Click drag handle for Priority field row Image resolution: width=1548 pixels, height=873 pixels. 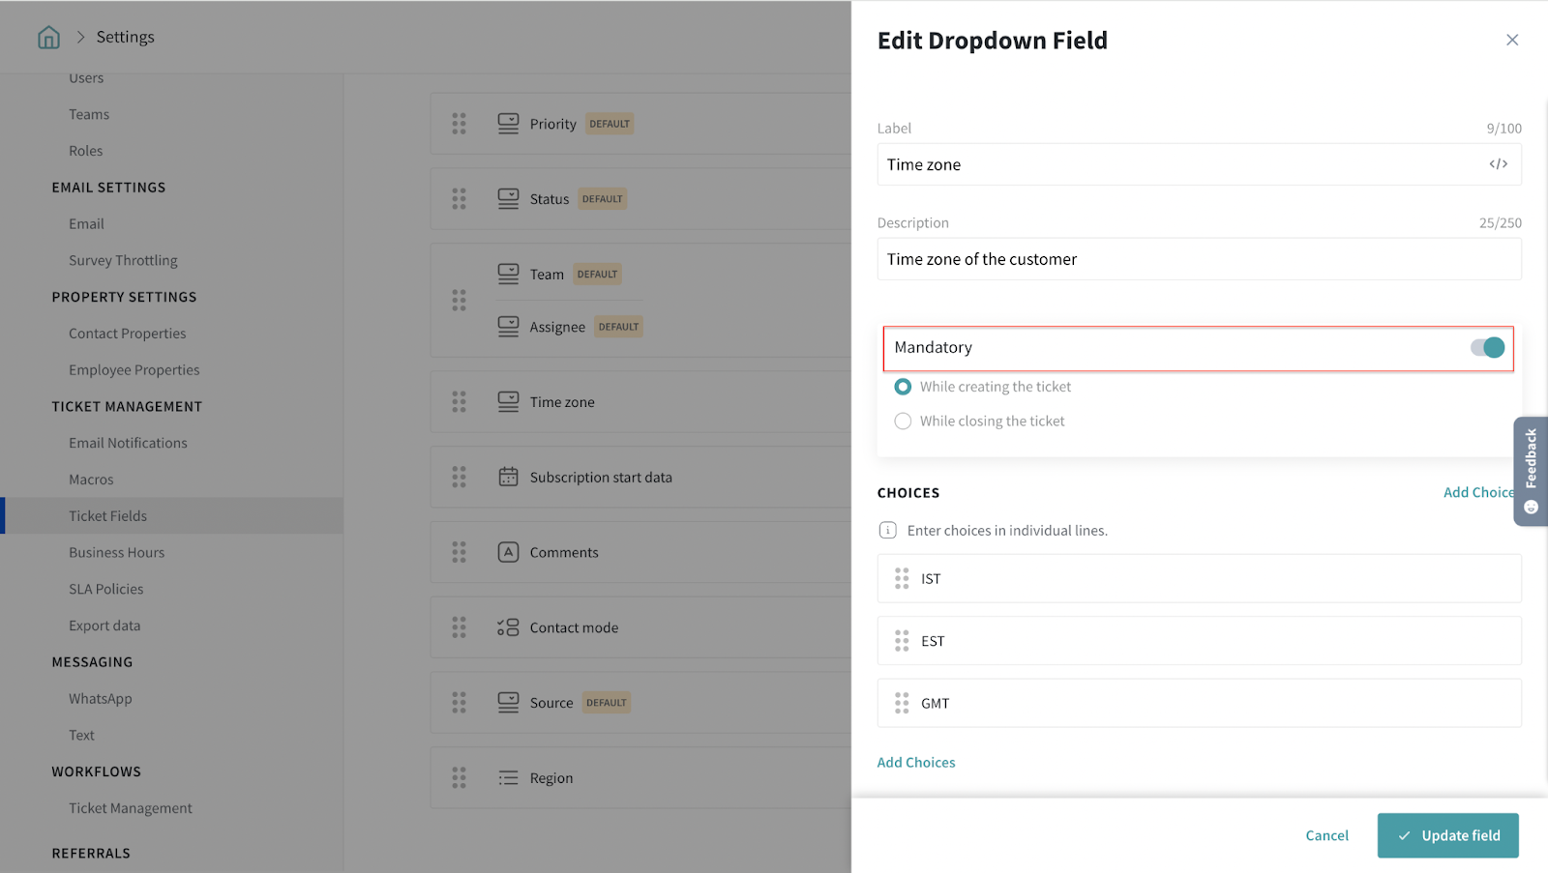459,124
